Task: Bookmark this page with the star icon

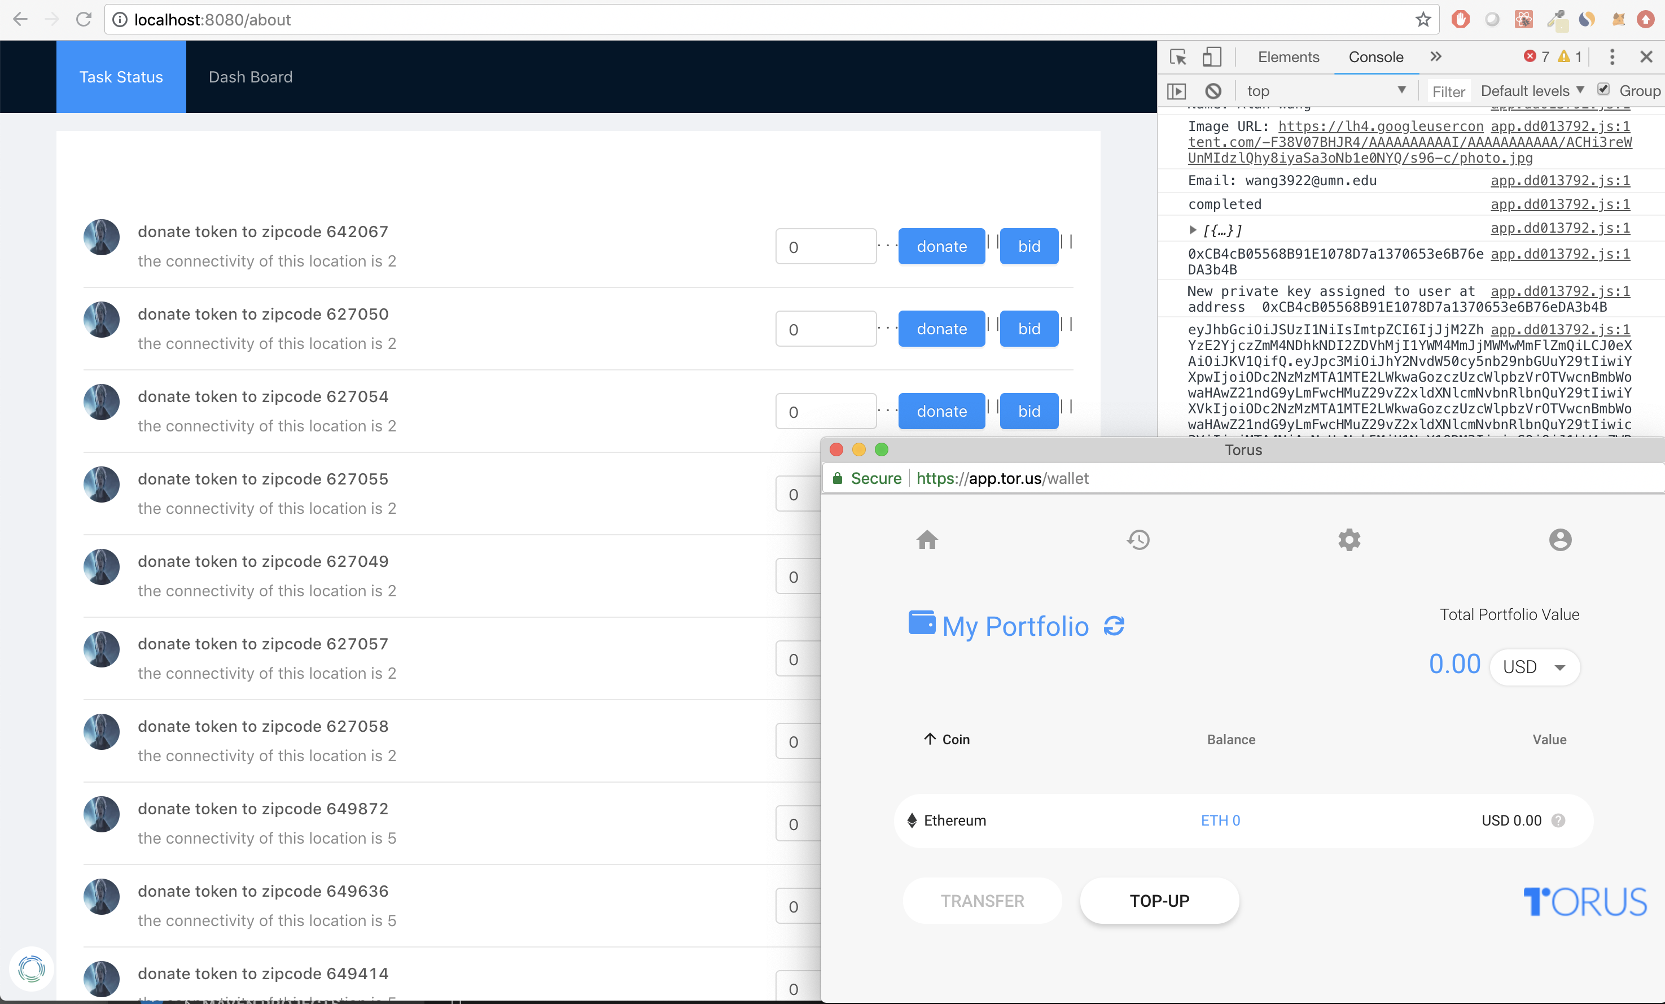Action: 1422,20
